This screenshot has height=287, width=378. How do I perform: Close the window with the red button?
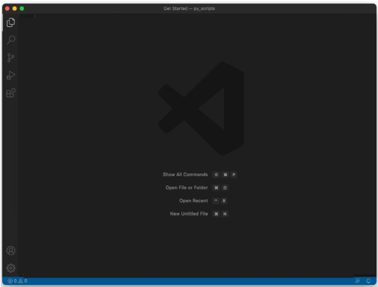pyautogui.click(x=7, y=8)
